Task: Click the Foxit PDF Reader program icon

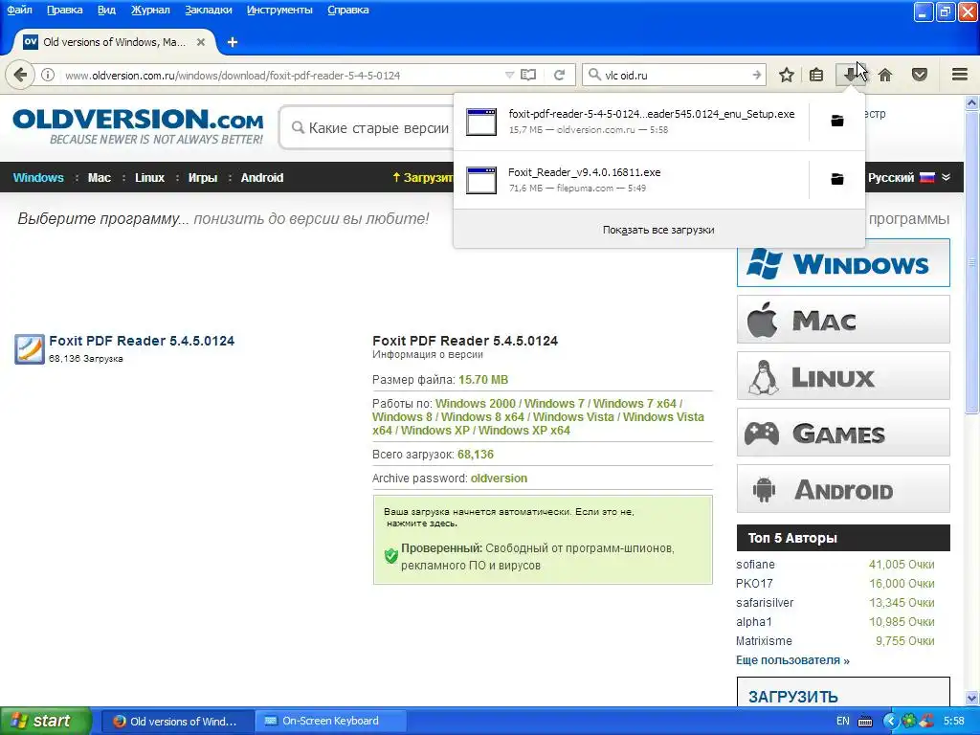Action: coord(30,348)
